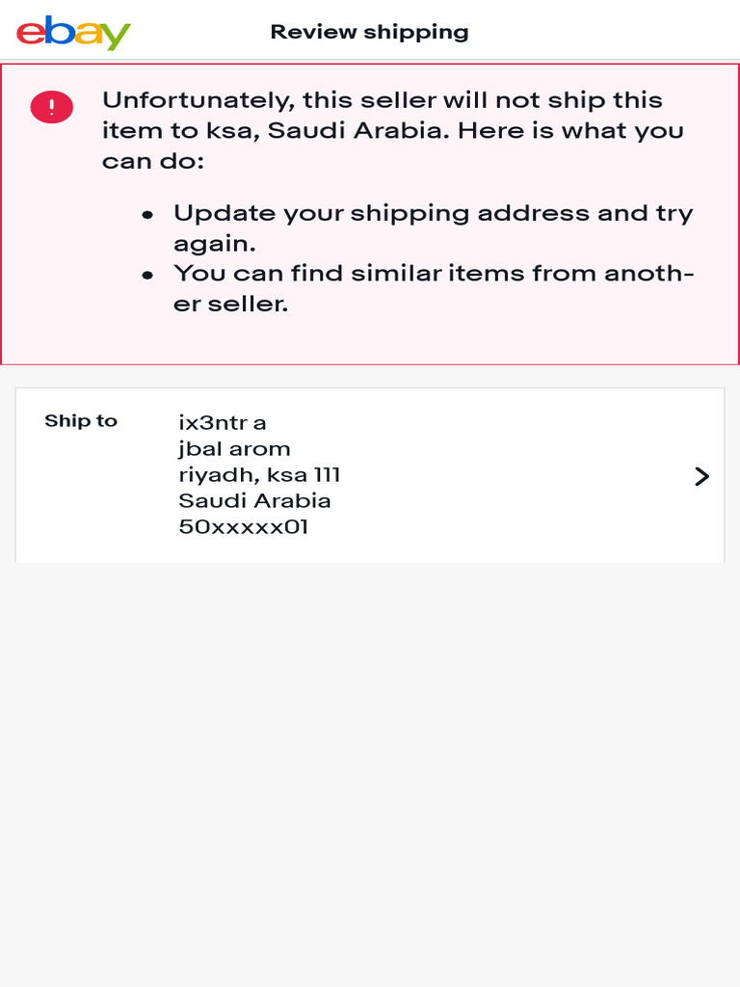This screenshot has width=740, height=987.
Task: Click the street line jbal arom
Action: pos(234,448)
